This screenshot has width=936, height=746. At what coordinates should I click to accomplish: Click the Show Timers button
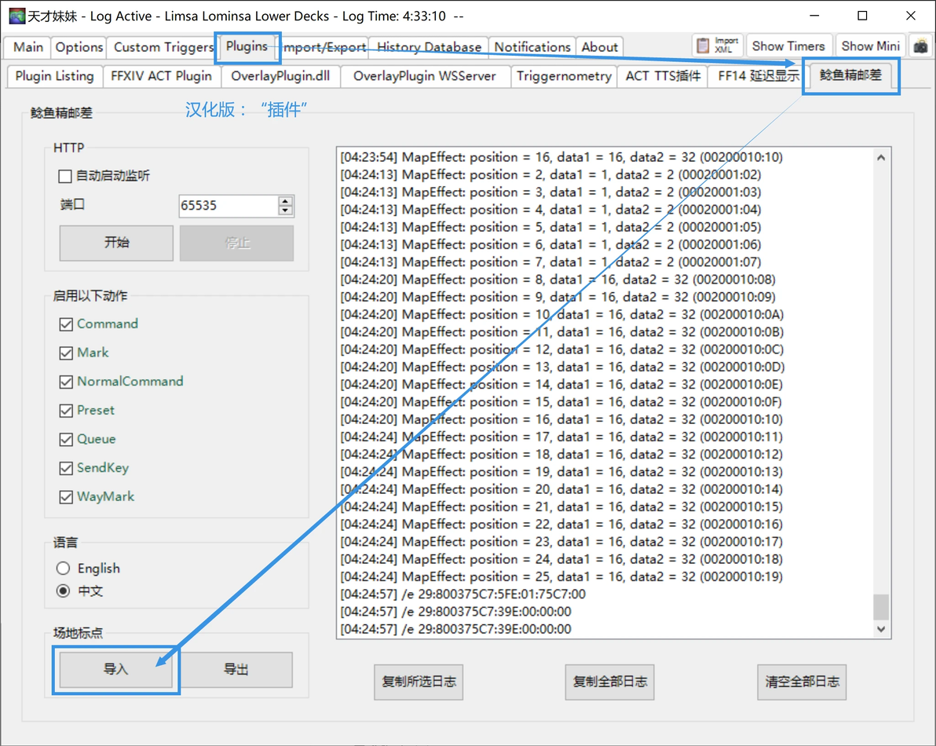pyautogui.click(x=788, y=46)
